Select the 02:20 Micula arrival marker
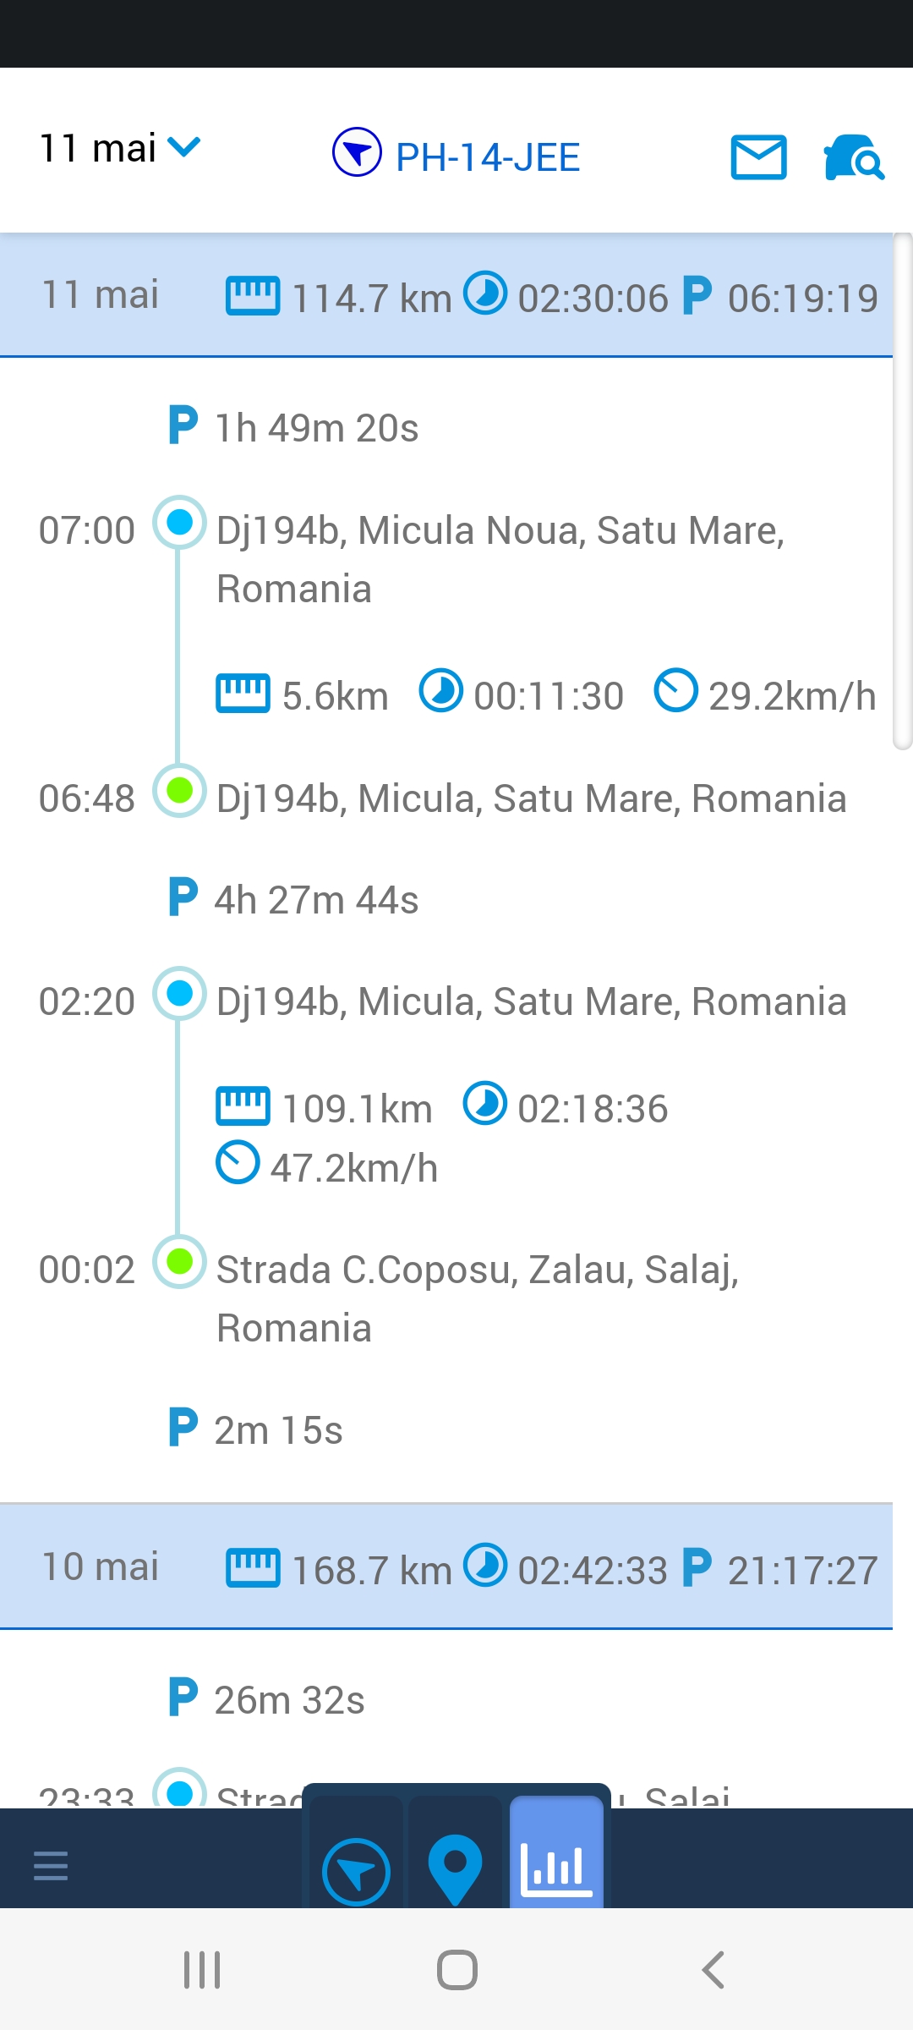 [x=179, y=993]
